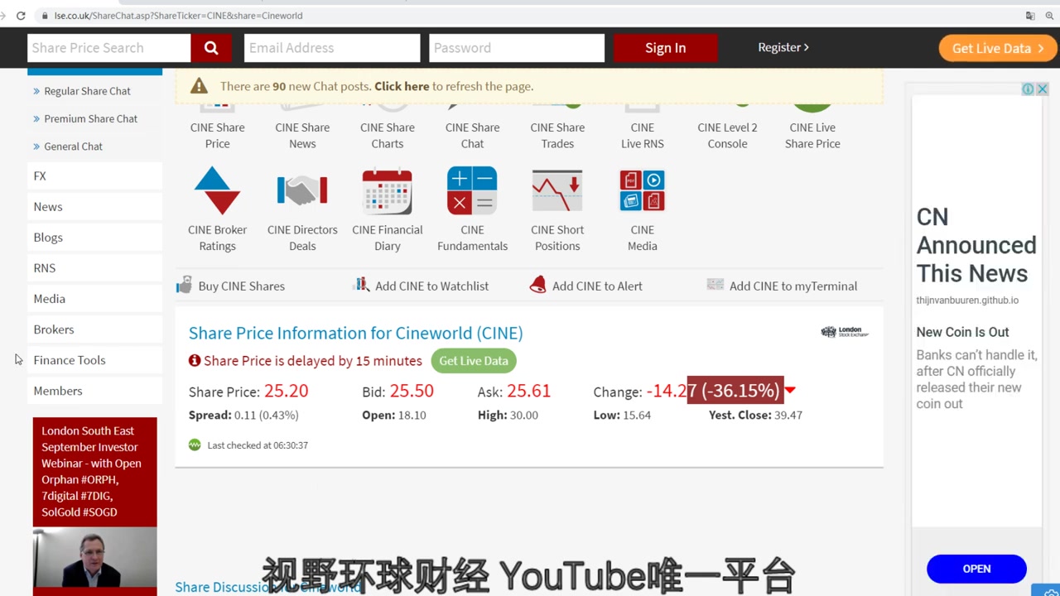The image size is (1060, 596).
Task: Reload the page in browser
Action: pyautogui.click(x=21, y=15)
